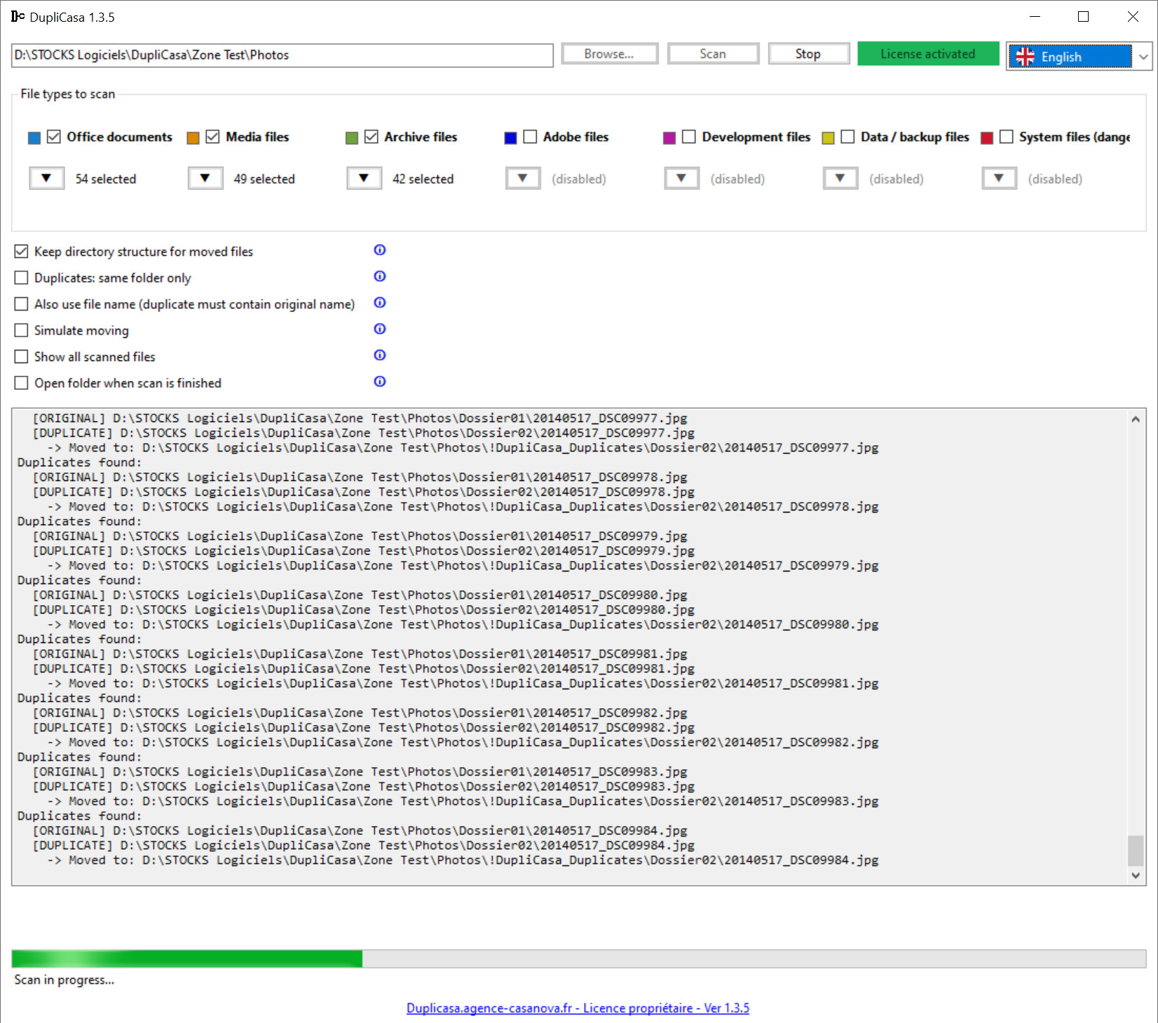Click the UK flag language icon
1158x1023 pixels.
coord(1025,57)
